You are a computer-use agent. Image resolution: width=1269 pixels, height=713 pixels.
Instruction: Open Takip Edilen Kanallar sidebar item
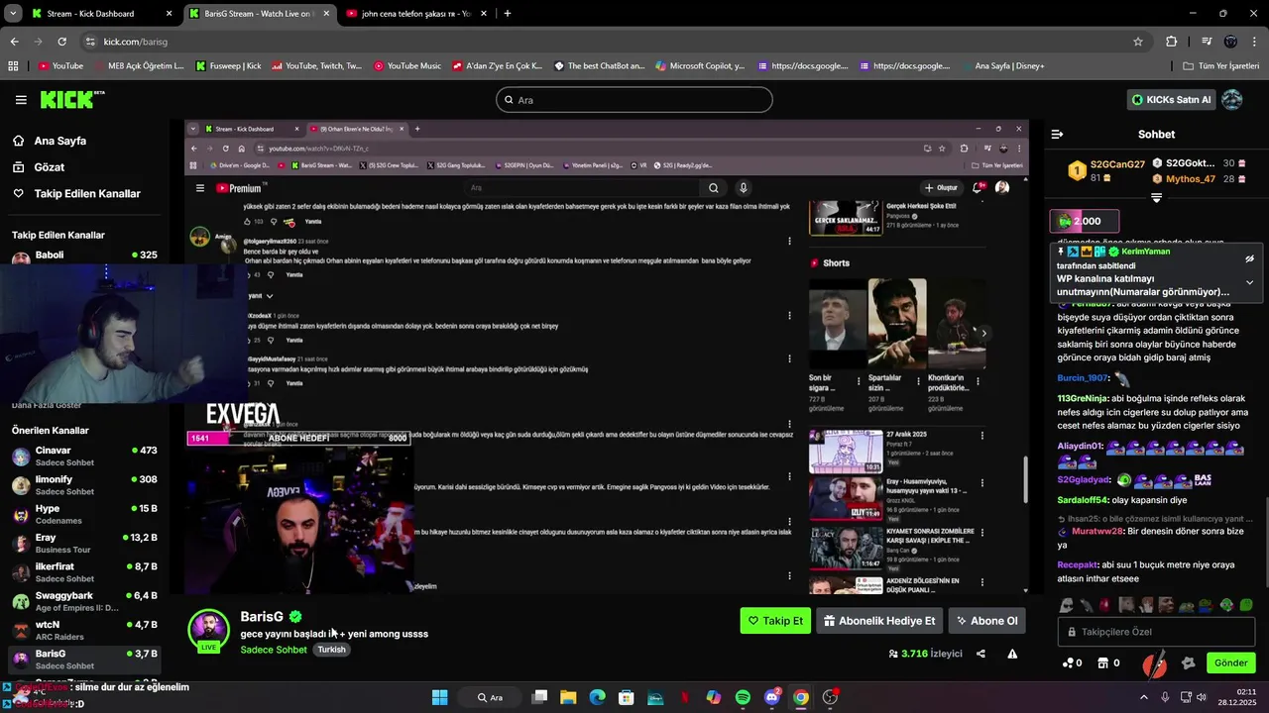pos(87,194)
